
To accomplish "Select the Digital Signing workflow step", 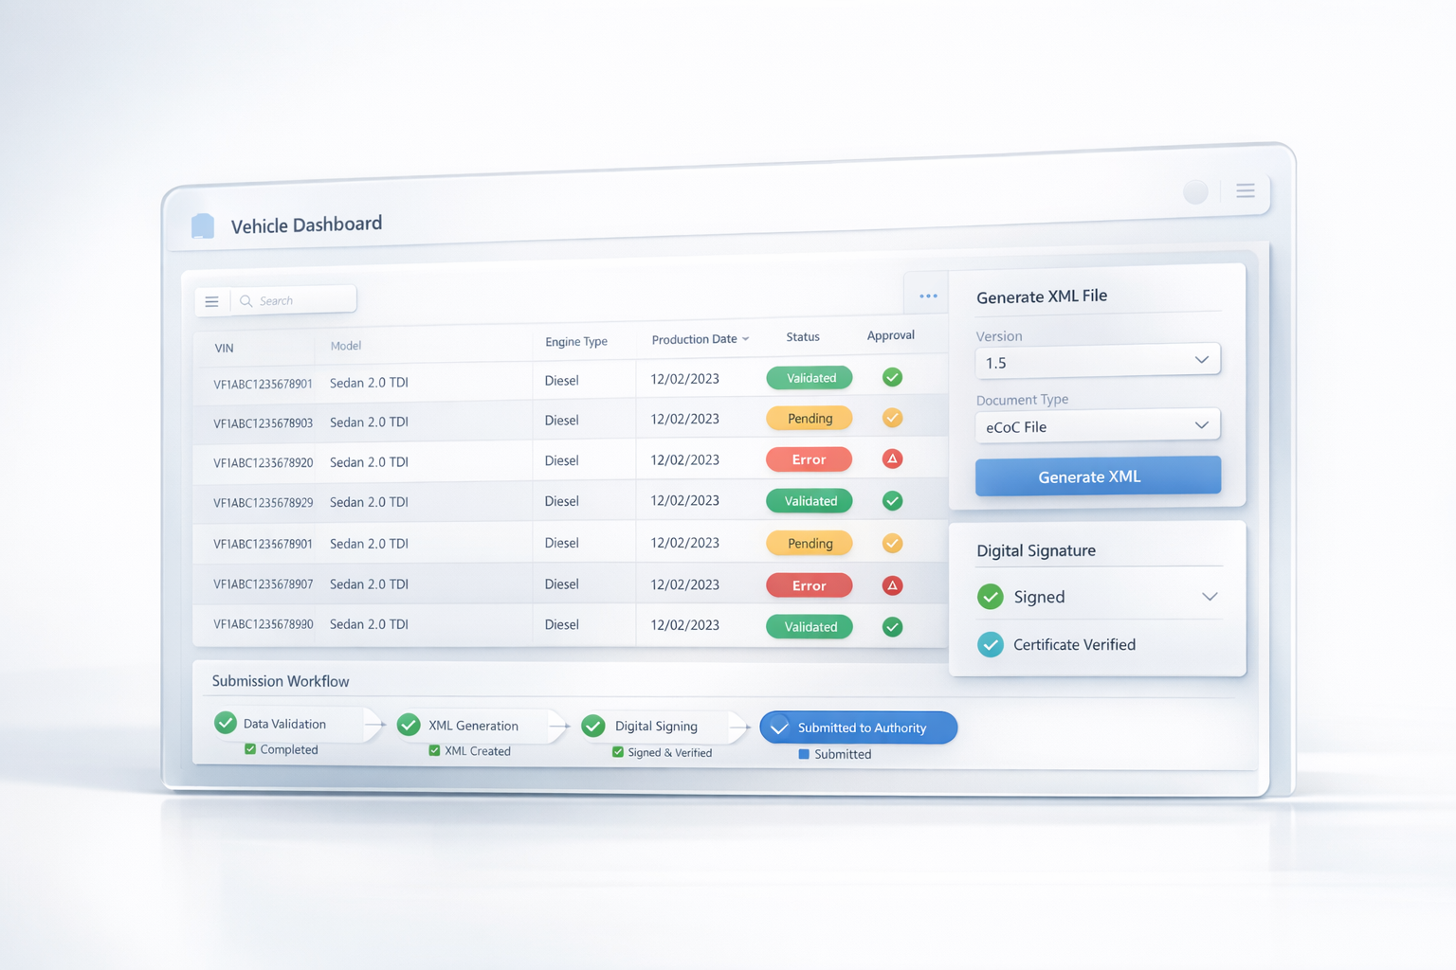I will 655,727.
